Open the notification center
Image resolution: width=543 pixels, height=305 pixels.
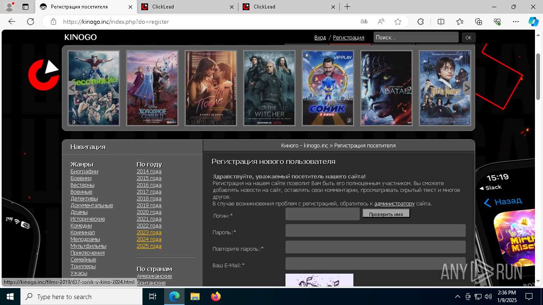pos(529,297)
